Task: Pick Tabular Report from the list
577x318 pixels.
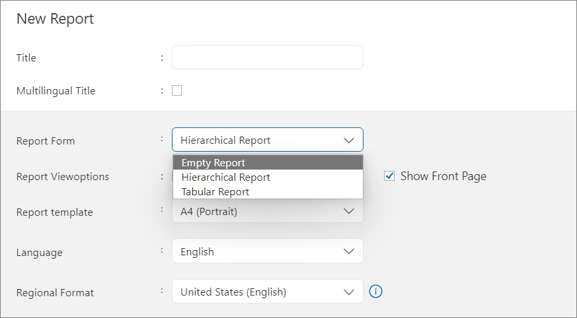Action: pyautogui.click(x=268, y=192)
